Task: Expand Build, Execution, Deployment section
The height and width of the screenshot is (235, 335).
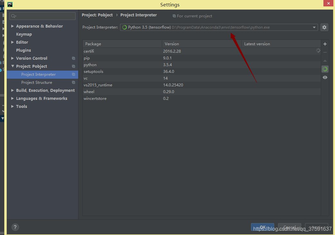Action: (x=13, y=90)
